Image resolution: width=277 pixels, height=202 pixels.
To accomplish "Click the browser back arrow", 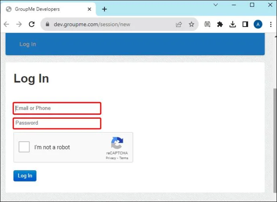I will point(6,24).
